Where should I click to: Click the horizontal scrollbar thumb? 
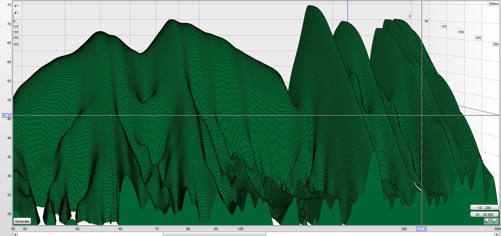[x=214, y=234]
